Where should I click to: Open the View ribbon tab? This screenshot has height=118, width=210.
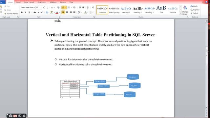[x=71, y=2]
